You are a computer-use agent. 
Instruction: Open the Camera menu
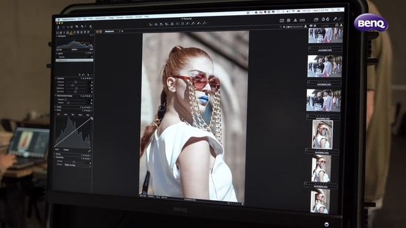coord(120,18)
